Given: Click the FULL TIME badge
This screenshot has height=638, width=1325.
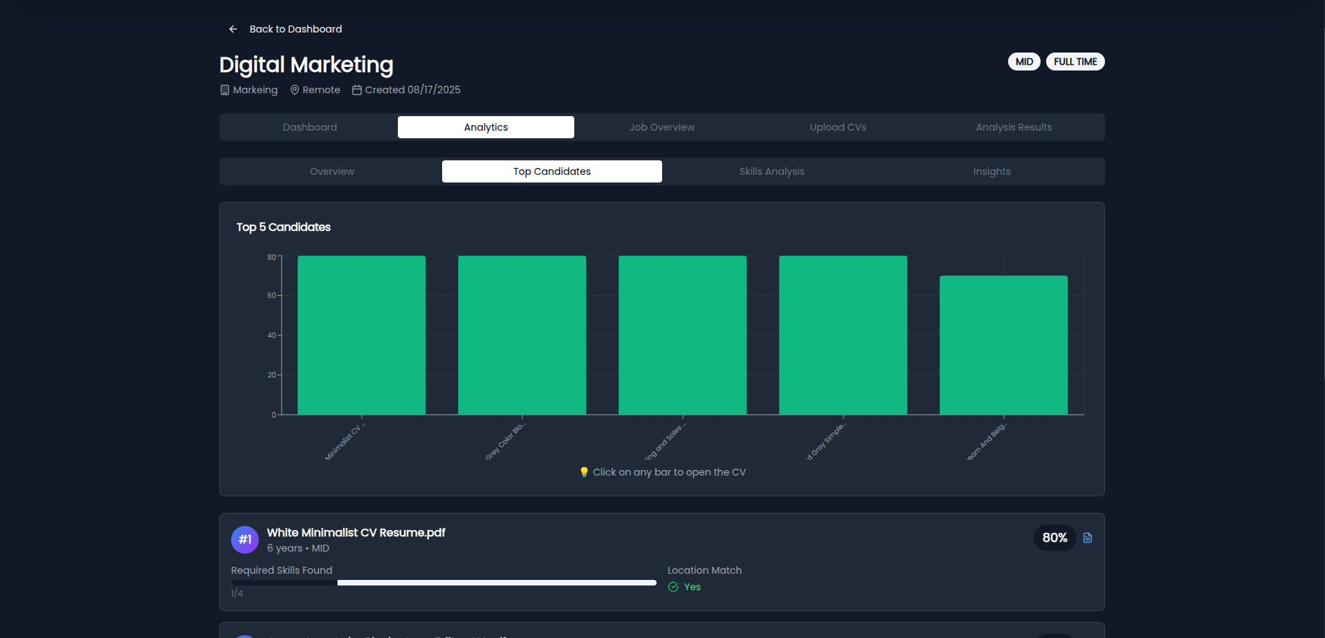Looking at the screenshot, I should [x=1075, y=62].
